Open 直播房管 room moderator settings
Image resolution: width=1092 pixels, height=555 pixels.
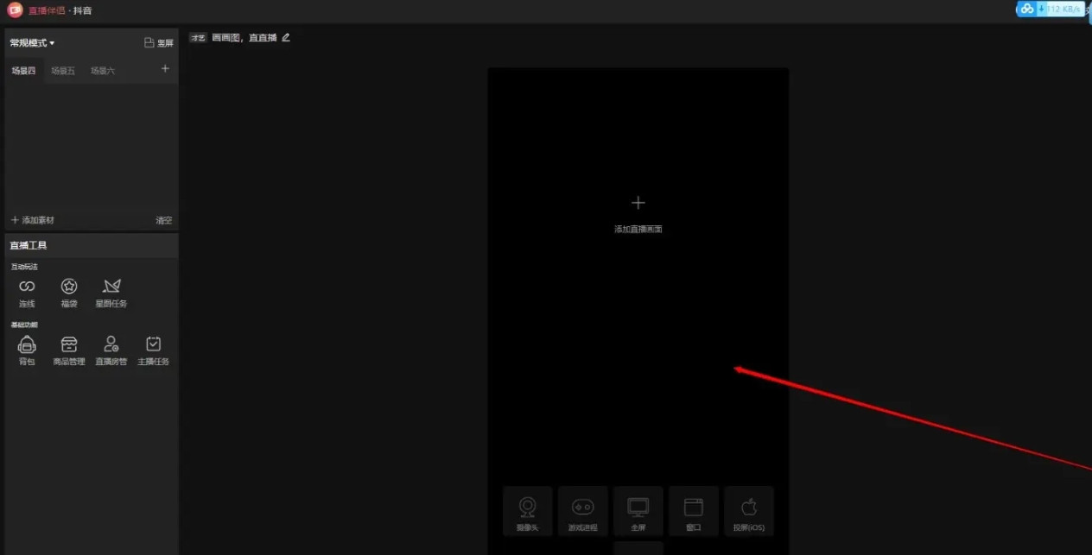tap(111, 350)
